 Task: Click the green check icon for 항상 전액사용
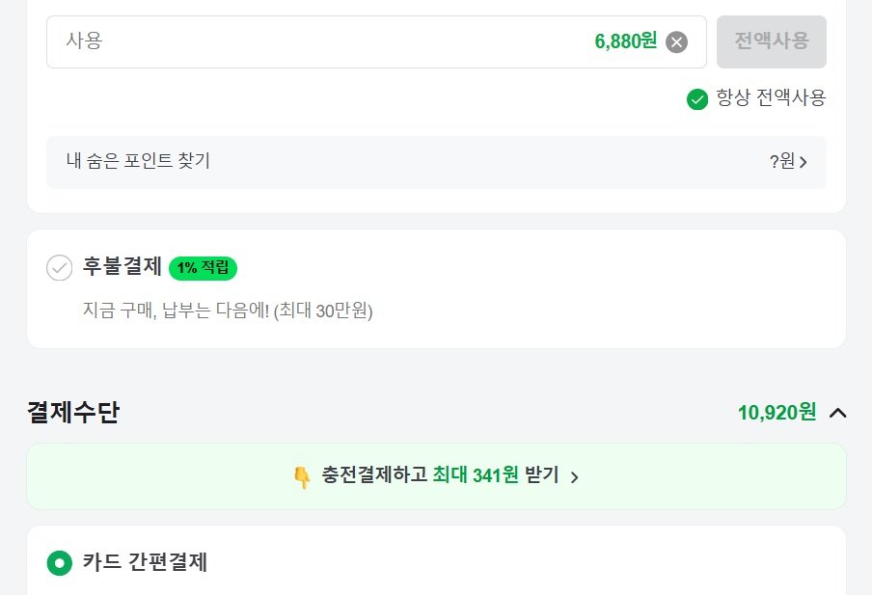(x=697, y=98)
